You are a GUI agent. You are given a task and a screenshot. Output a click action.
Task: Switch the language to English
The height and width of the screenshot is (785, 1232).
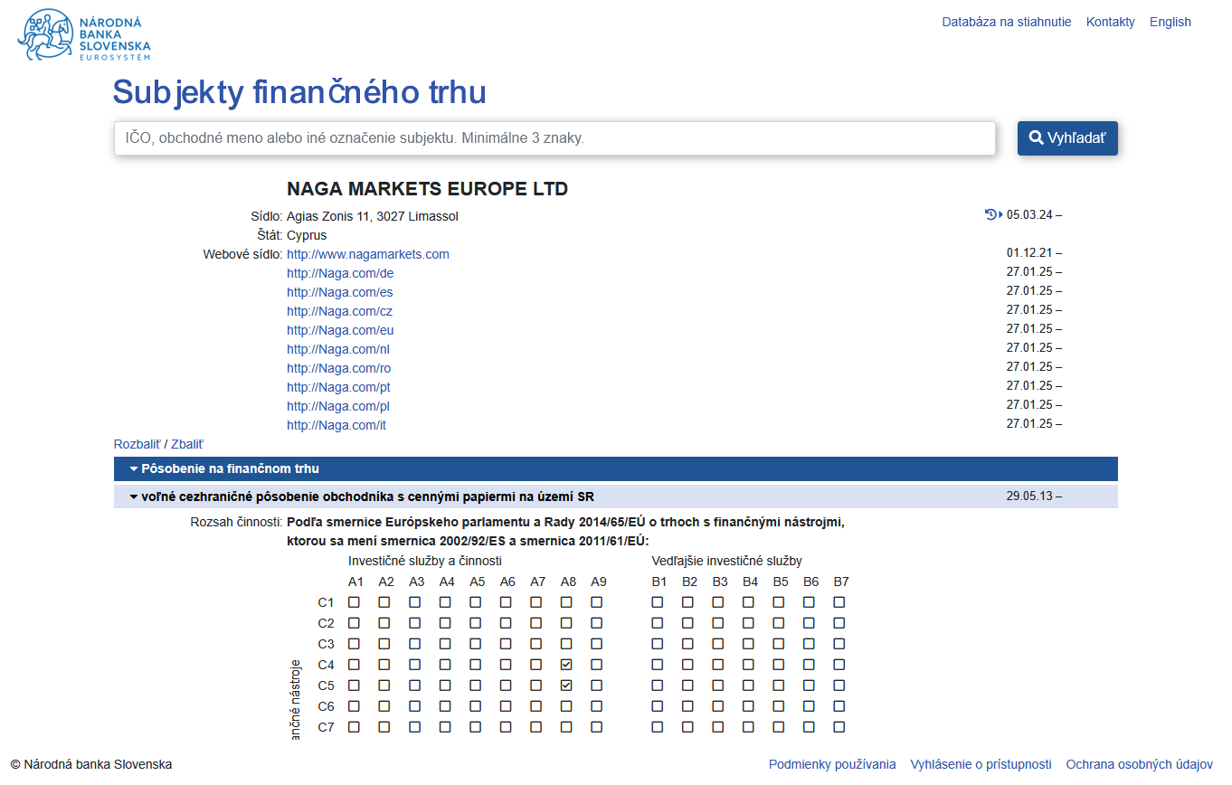1170,22
